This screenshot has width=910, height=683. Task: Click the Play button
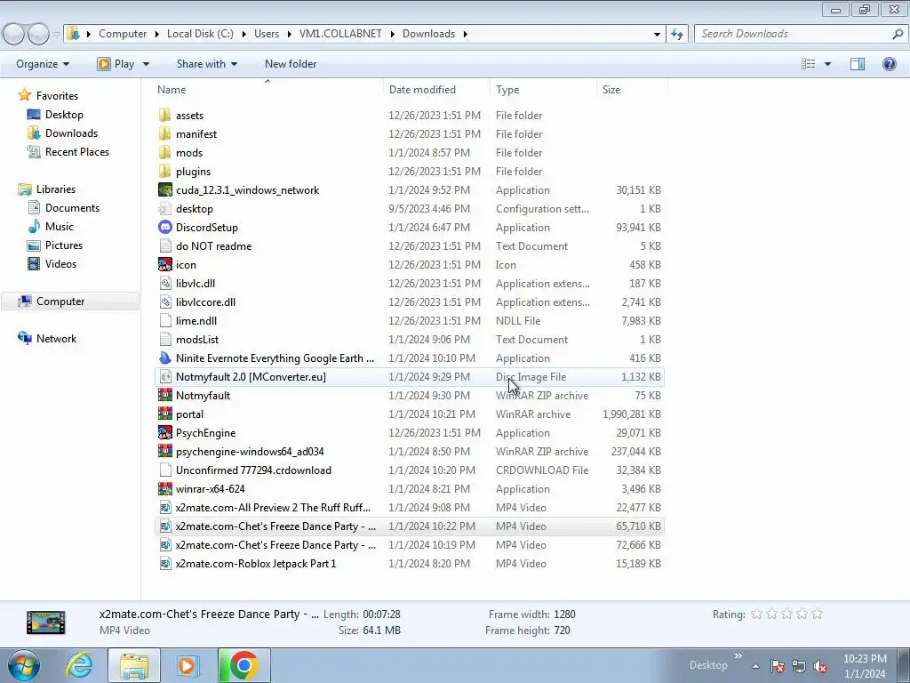116,64
